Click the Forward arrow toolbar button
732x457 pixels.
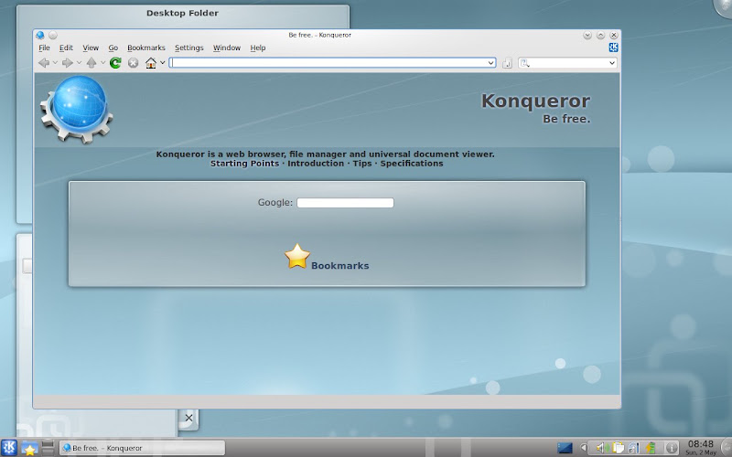coord(68,62)
